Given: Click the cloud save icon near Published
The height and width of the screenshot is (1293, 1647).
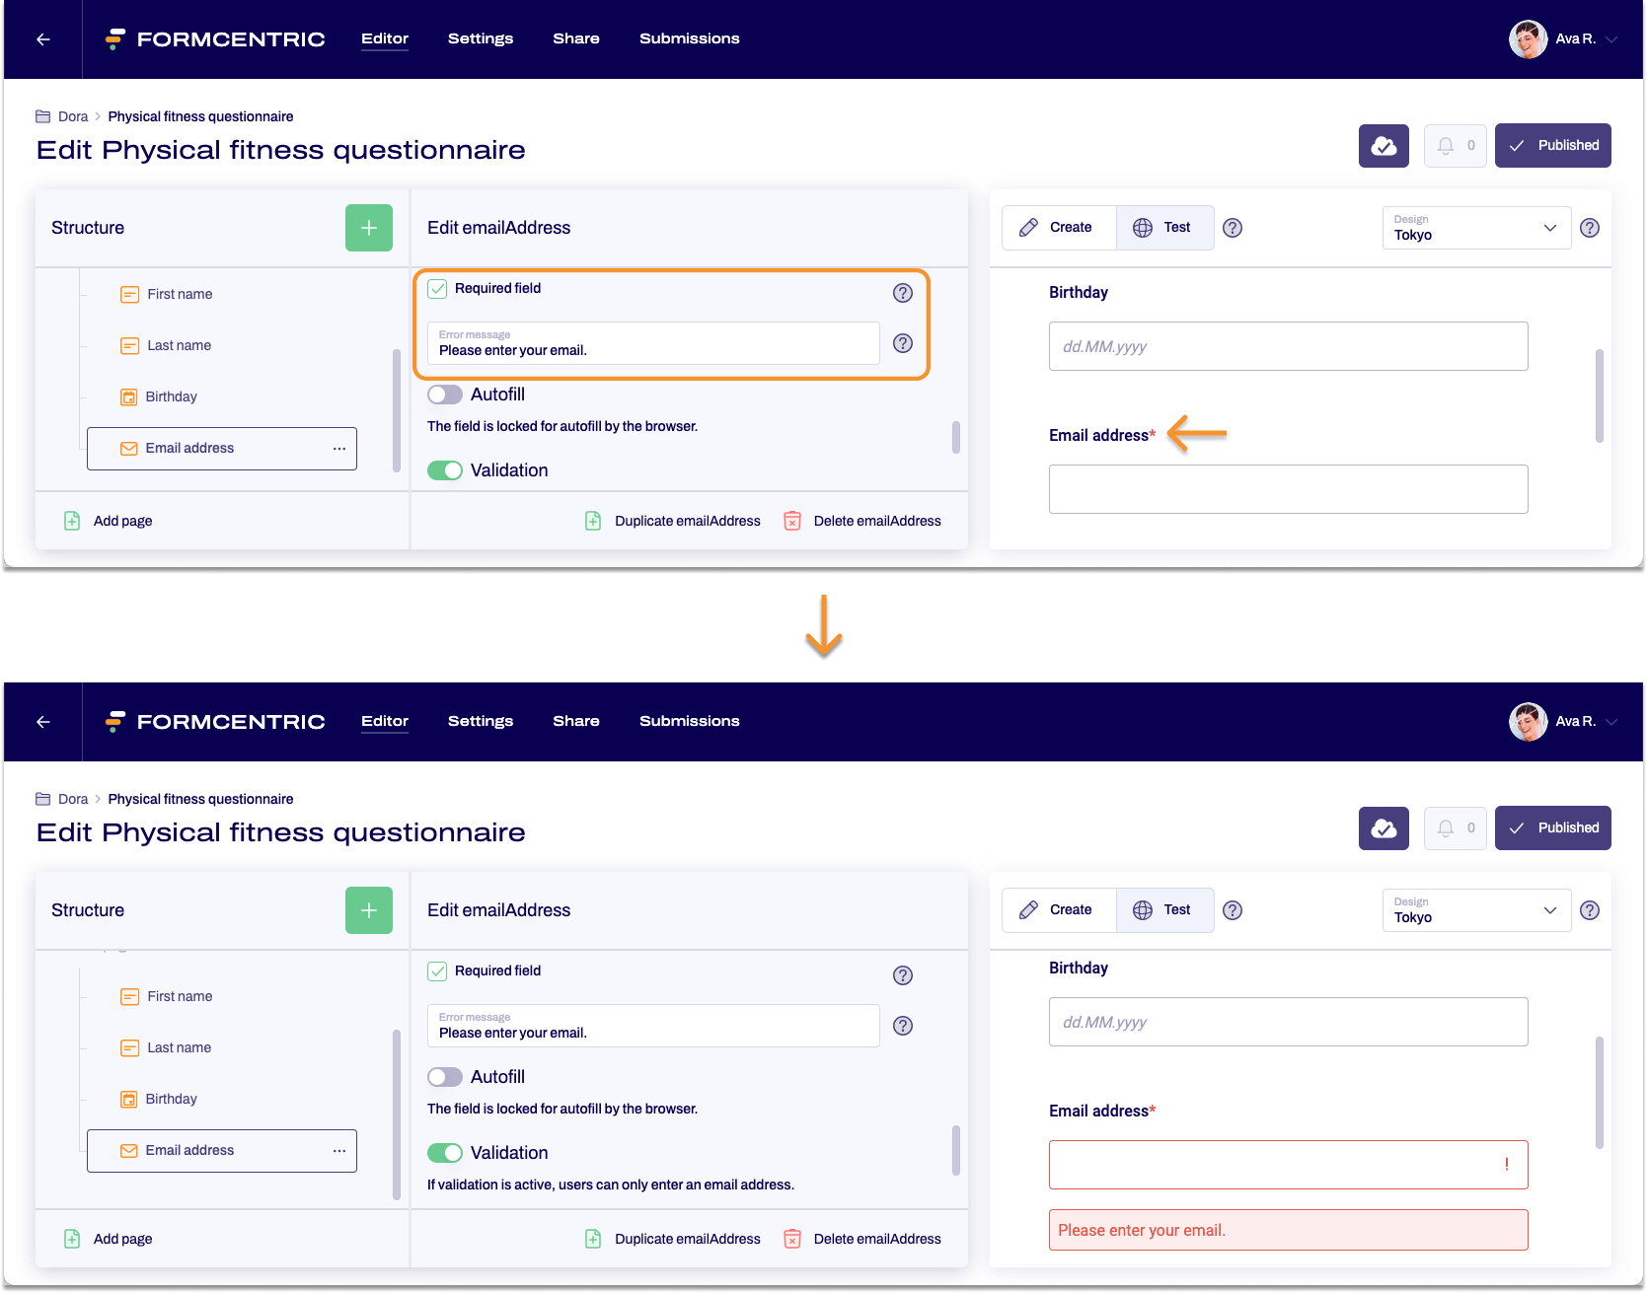Looking at the screenshot, I should click(1384, 145).
